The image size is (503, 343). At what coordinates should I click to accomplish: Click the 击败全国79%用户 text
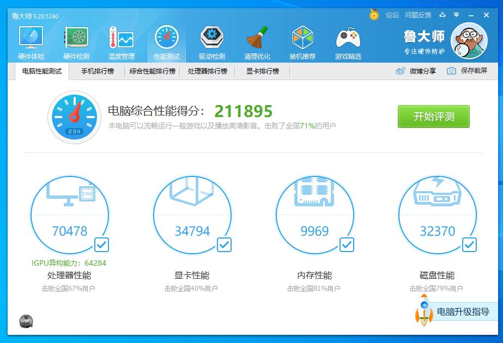pos(436,289)
